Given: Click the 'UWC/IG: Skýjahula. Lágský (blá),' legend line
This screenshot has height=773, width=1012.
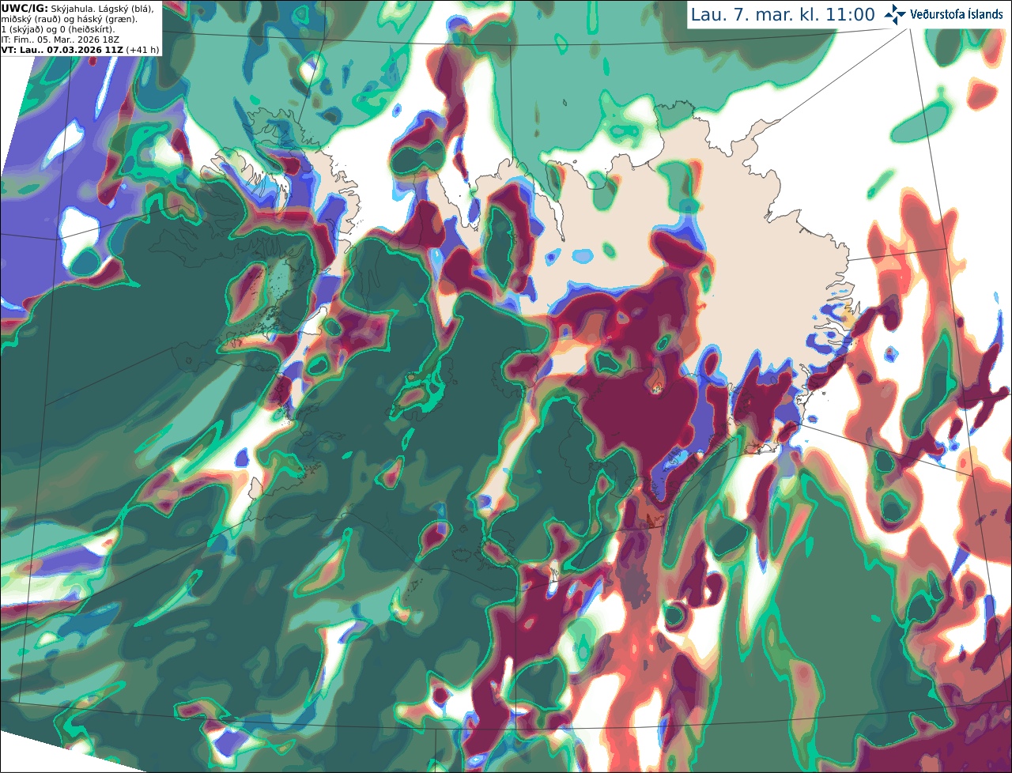Looking at the screenshot, I should [x=77, y=8].
